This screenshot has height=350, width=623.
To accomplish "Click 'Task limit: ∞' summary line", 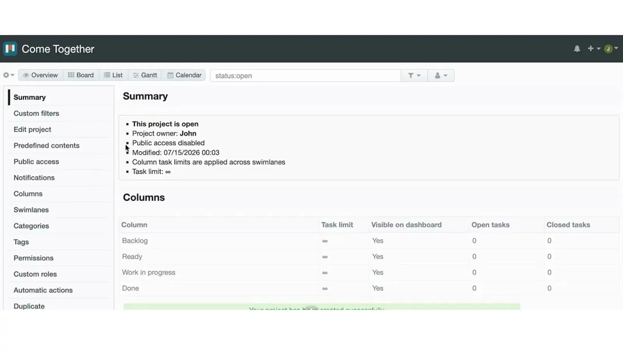I will [x=151, y=171].
